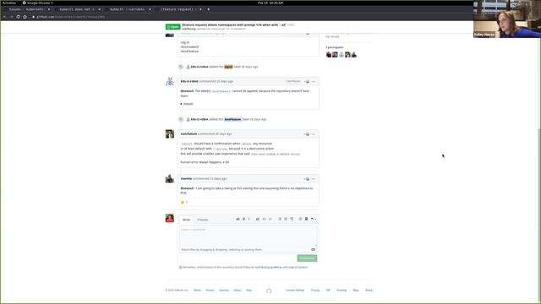Add emoji reaction on k8s-ci-robot comment

[x=307, y=82]
